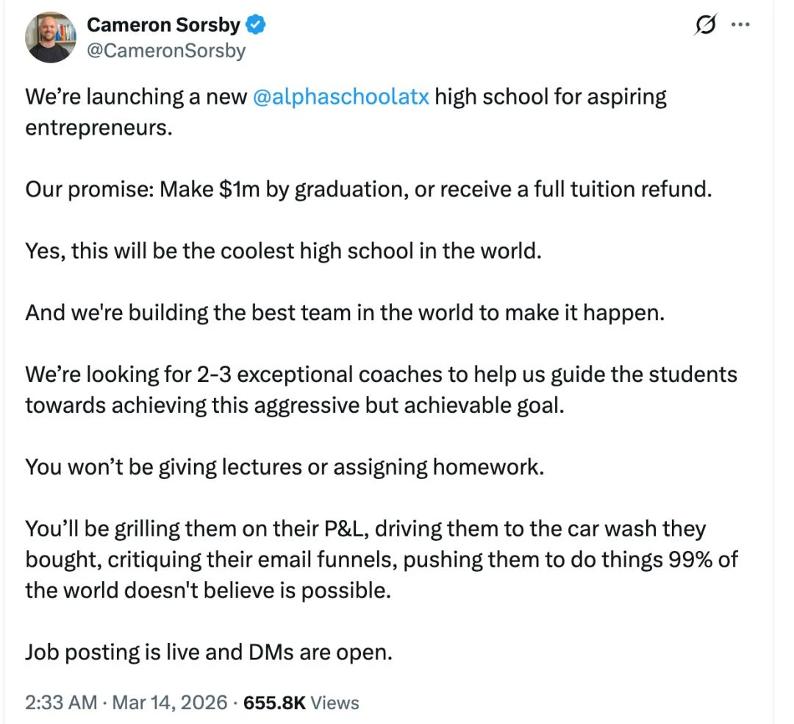Viewport: 794px width, 724px height.
Task: Click the 'coolest high school in the world' line
Action: [283, 251]
